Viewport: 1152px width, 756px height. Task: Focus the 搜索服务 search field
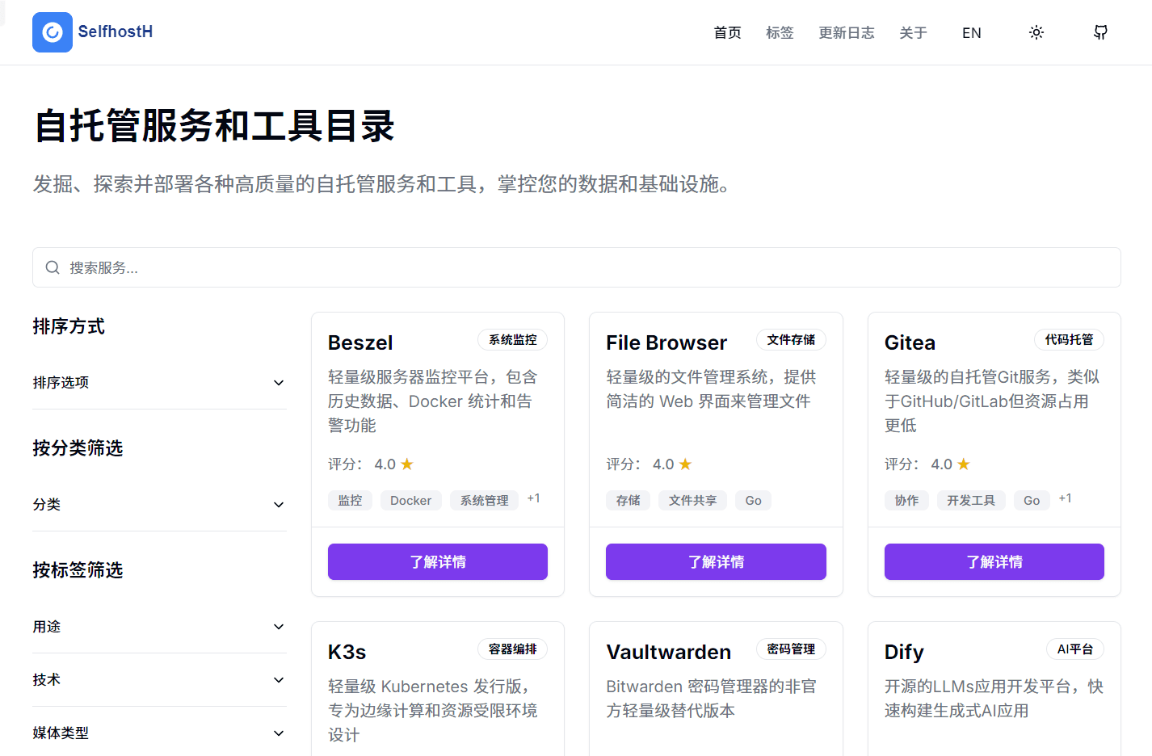point(577,267)
